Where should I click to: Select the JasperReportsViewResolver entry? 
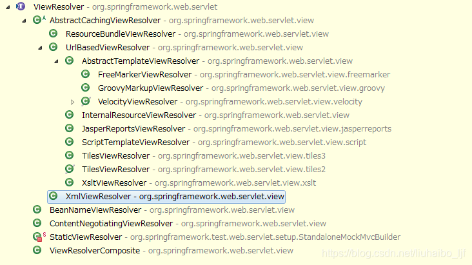point(237,129)
